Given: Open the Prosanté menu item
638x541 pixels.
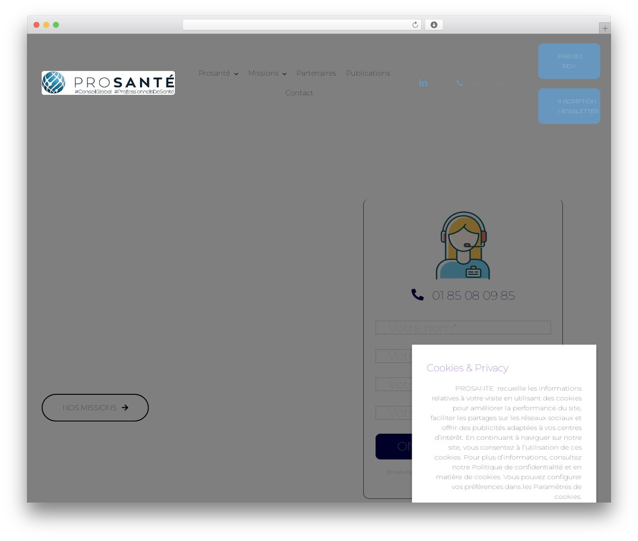Looking at the screenshot, I should (214, 73).
